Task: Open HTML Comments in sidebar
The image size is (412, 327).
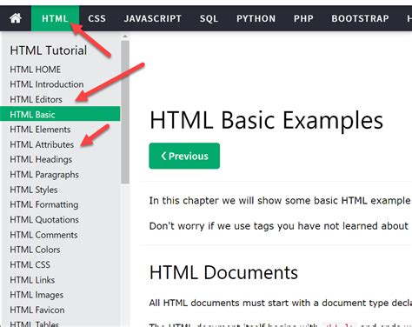Action: [43, 235]
